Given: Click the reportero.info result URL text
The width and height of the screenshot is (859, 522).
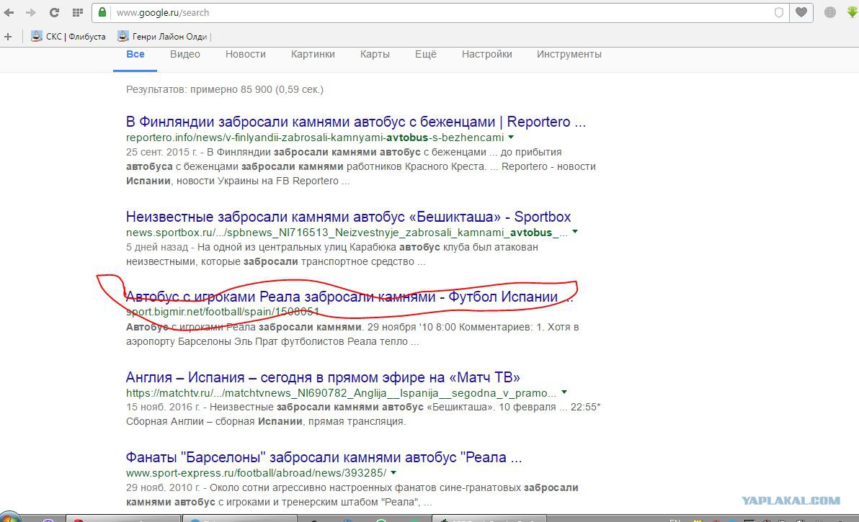Looking at the screenshot, I should [315, 138].
